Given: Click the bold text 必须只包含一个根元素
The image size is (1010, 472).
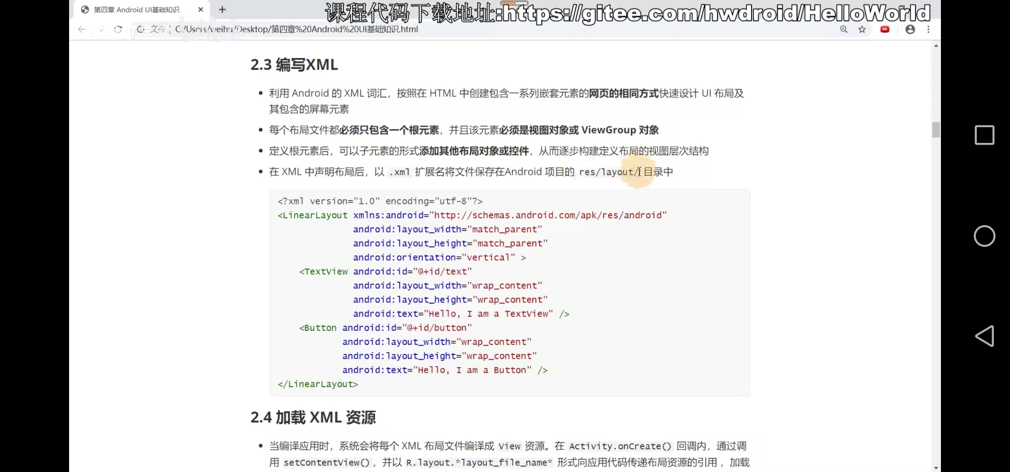Looking at the screenshot, I should coord(389,130).
